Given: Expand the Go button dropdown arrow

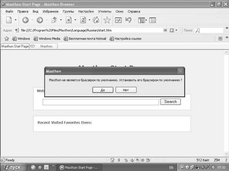Looking at the screenshot, I should 176,30.
